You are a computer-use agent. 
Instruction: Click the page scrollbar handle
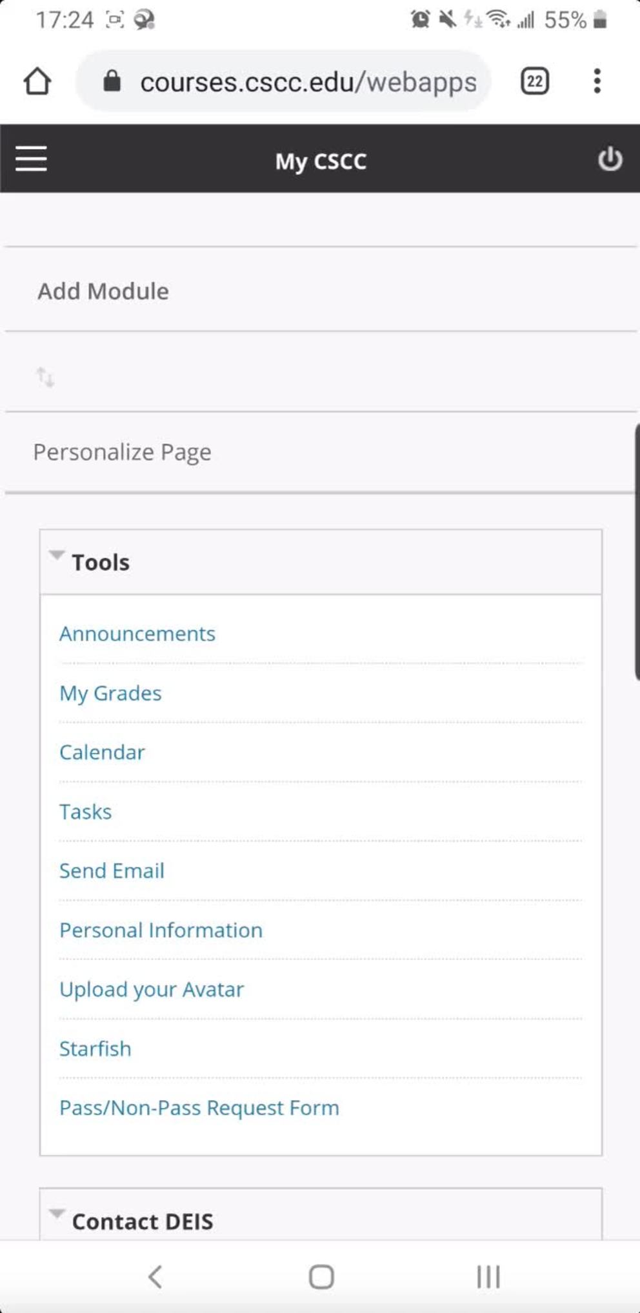636,552
